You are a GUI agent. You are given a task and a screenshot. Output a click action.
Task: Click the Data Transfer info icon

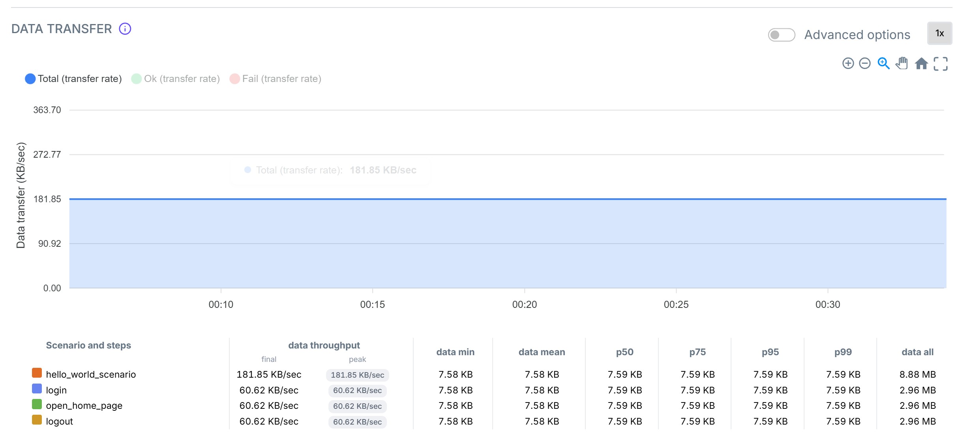(x=125, y=29)
